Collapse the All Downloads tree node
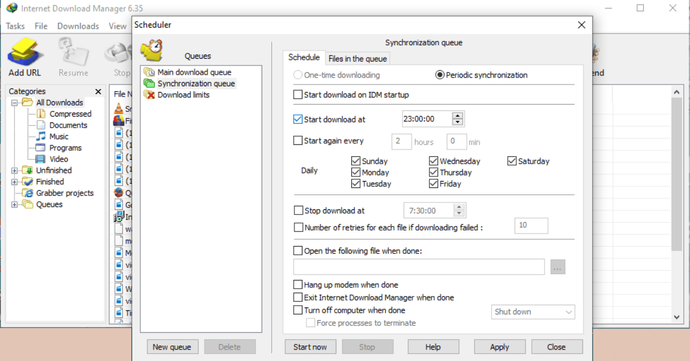This screenshot has height=361, width=690. click(15, 103)
